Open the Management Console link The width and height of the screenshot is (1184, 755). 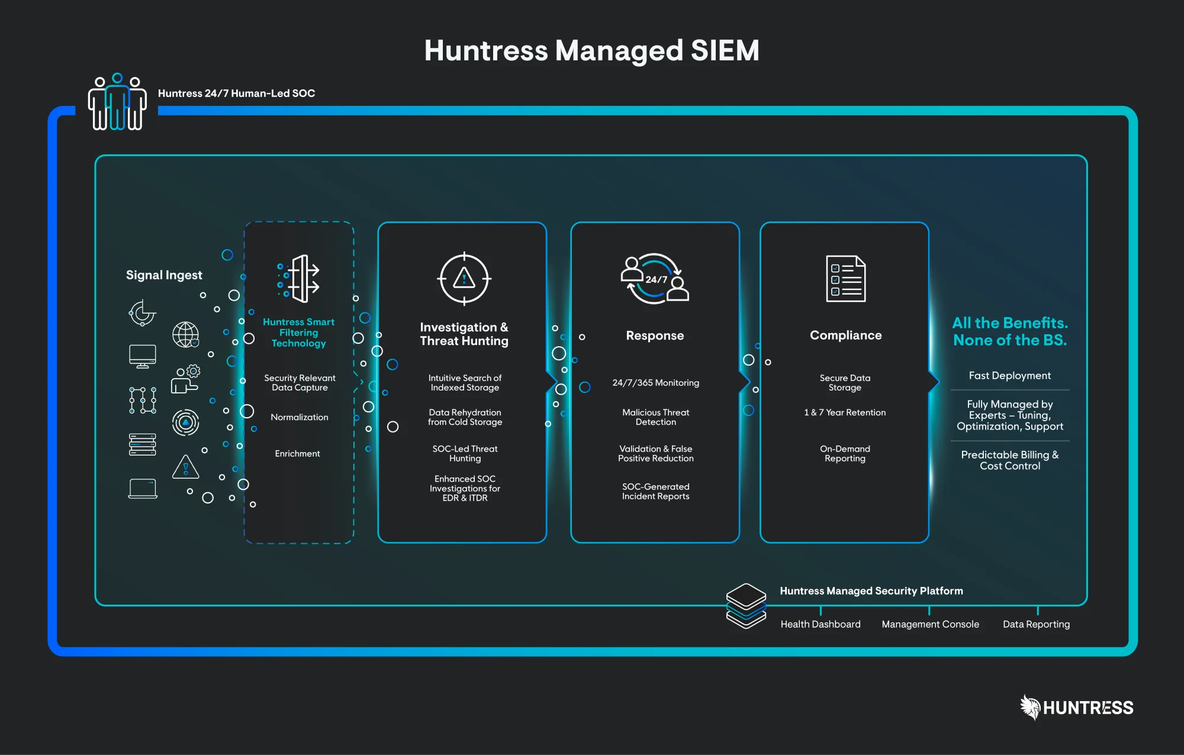[929, 624]
